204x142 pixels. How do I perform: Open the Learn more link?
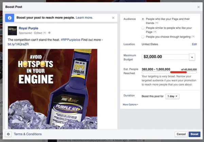click(x=84, y=18)
